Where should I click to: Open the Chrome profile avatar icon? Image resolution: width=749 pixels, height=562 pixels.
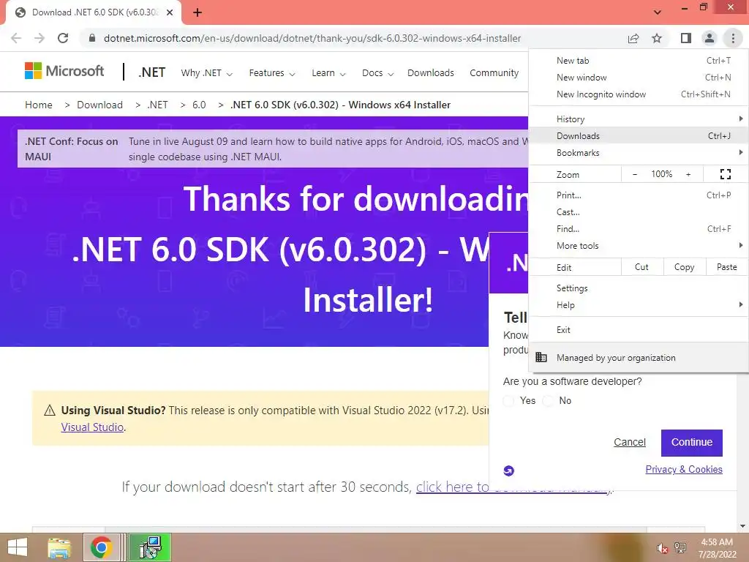(710, 38)
